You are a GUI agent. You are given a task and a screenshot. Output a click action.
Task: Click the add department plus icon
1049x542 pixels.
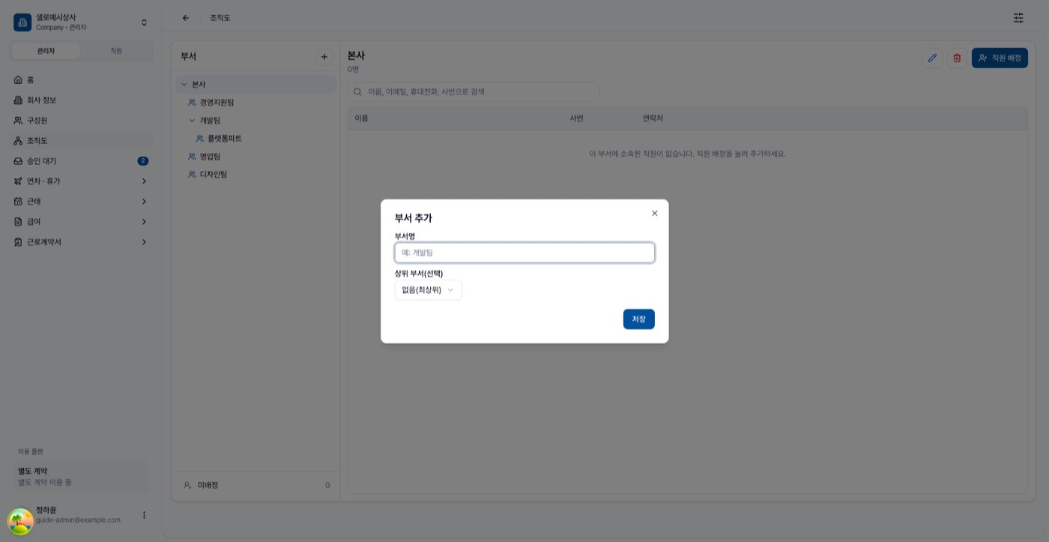click(324, 57)
